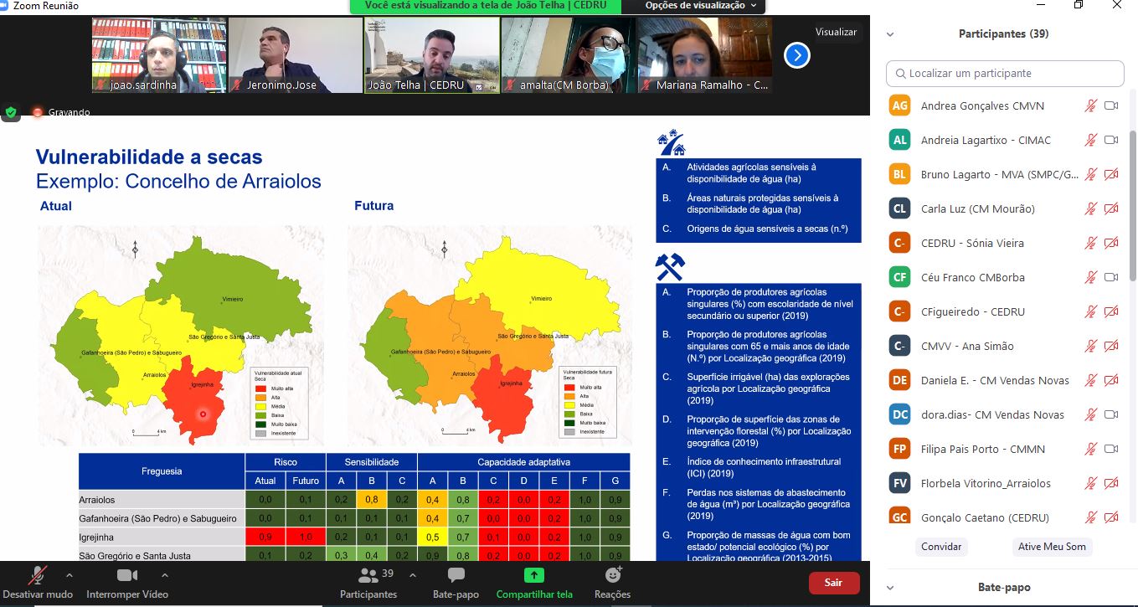
Task: Open the Reações emoji button
Action: pos(613,583)
